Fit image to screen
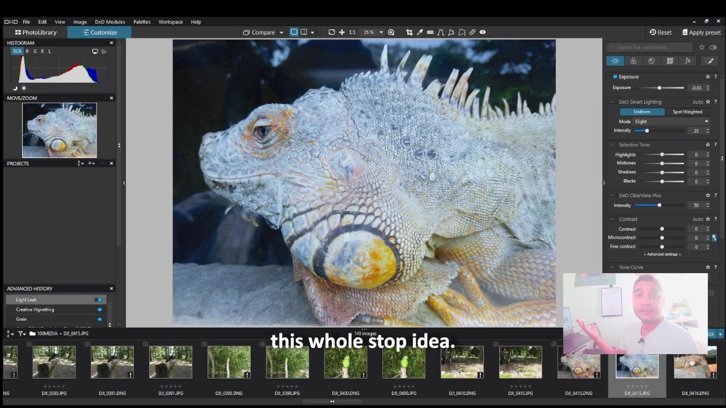This screenshot has height=408, width=726. coord(332,32)
